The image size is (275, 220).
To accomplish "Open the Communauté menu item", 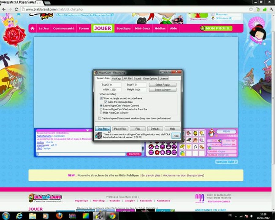I will (64, 28).
